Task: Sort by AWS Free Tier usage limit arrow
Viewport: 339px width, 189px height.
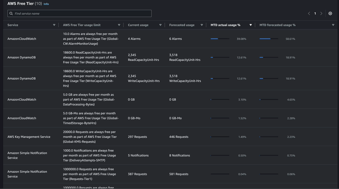Action: coord(119,25)
